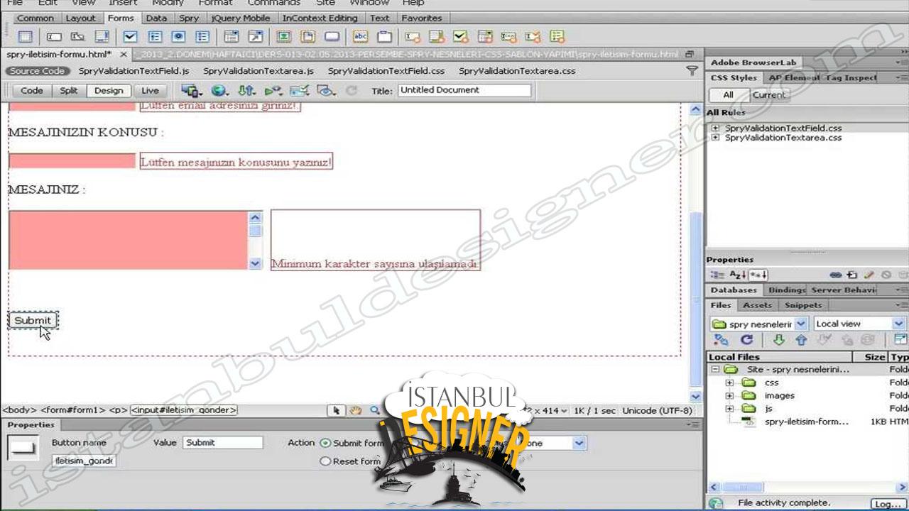Screen dimensions: 909x511
Task: Select the Reset form radio button
Action: (x=325, y=461)
